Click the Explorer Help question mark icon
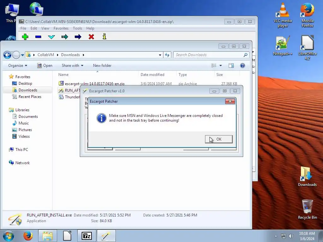The width and height of the screenshot is (323, 242). pyautogui.click(x=243, y=66)
